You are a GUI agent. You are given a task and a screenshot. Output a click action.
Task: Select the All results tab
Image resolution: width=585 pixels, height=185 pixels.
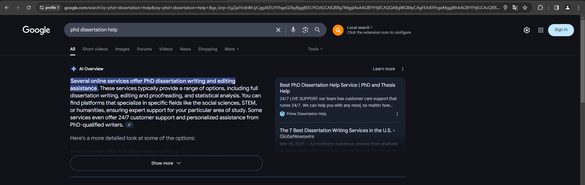coord(73,49)
